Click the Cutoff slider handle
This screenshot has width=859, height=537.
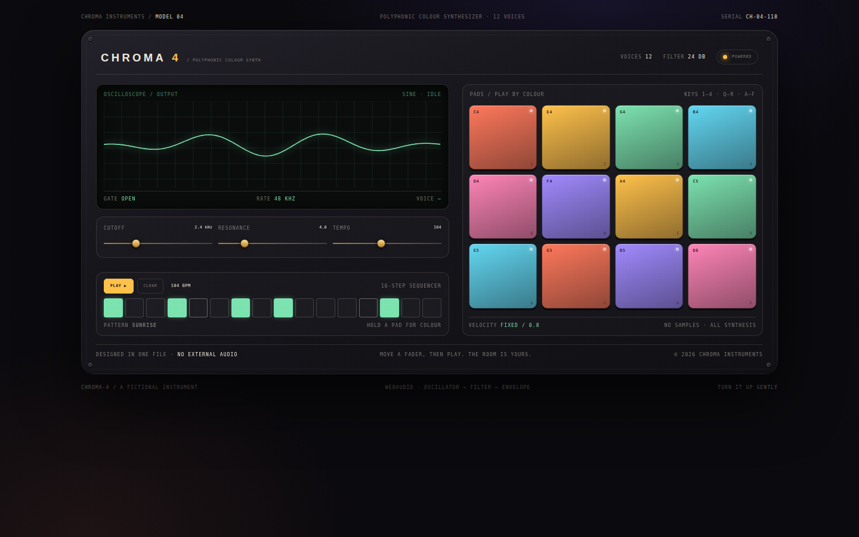136,243
